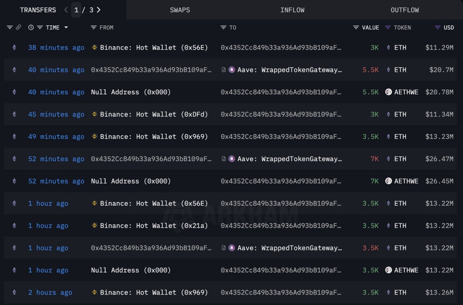Click recipient address in $11.29M row
The image size is (463, 305).
(281, 47)
